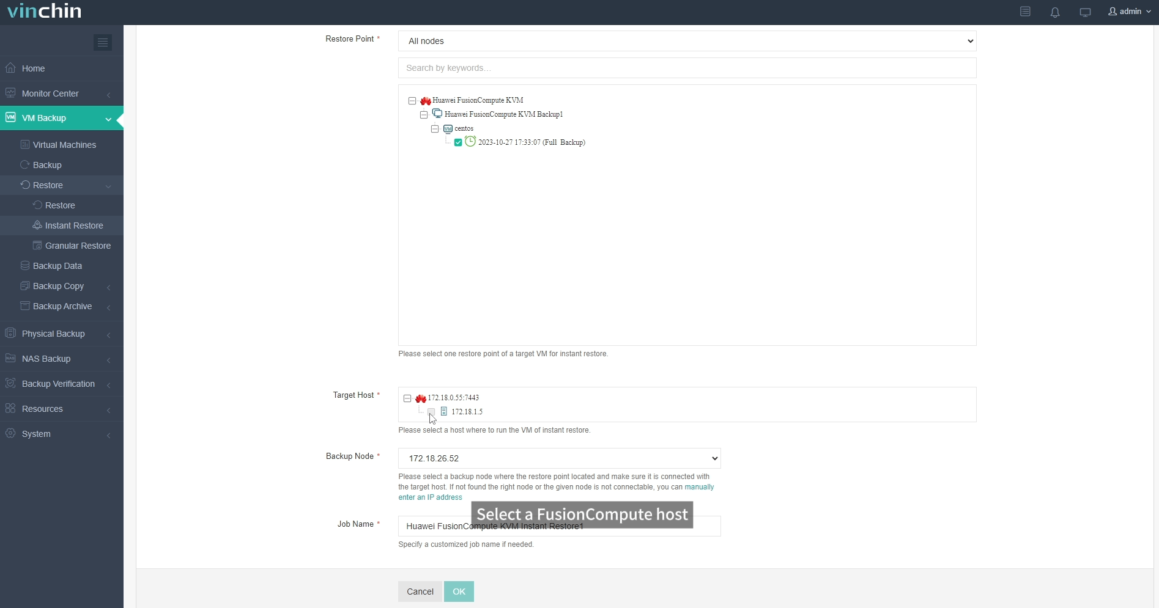Viewport: 1159px width, 608px height.
Task: Expand Resources menu
Action: (x=62, y=409)
